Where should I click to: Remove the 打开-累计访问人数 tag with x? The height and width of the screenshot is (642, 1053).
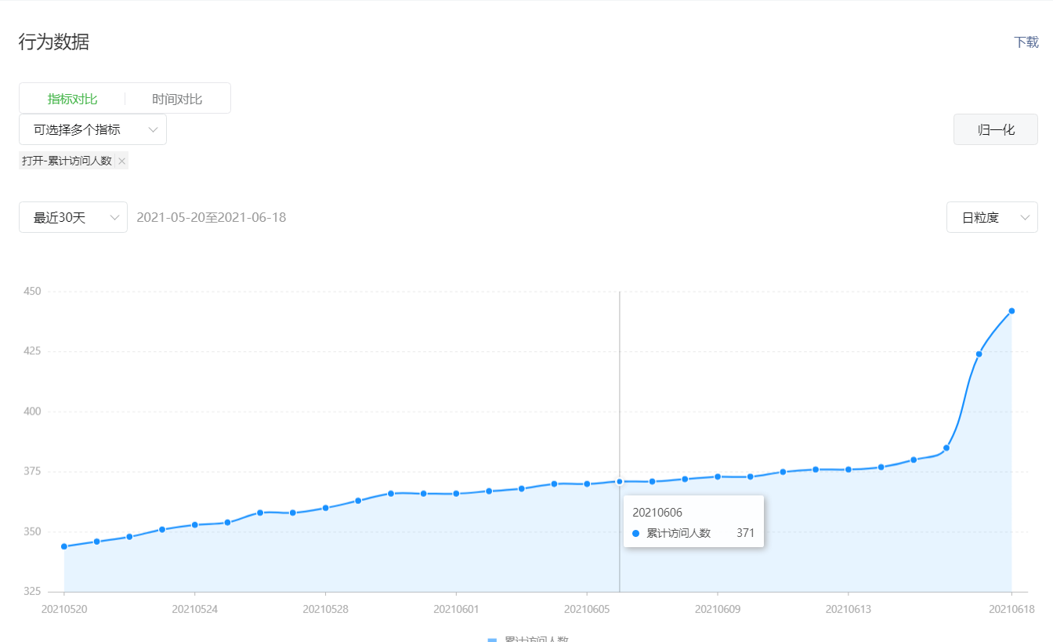click(x=121, y=161)
